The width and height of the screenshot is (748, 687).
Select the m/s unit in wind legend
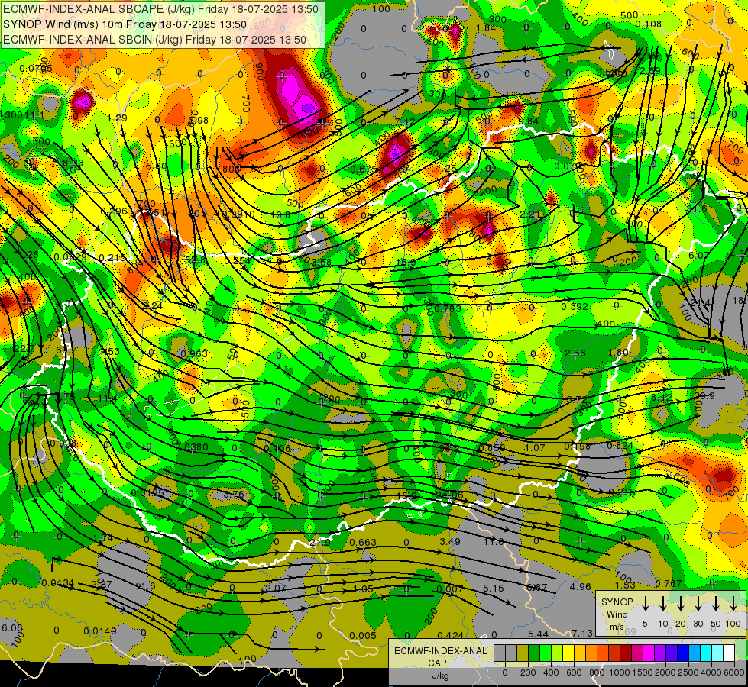pyautogui.click(x=617, y=627)
